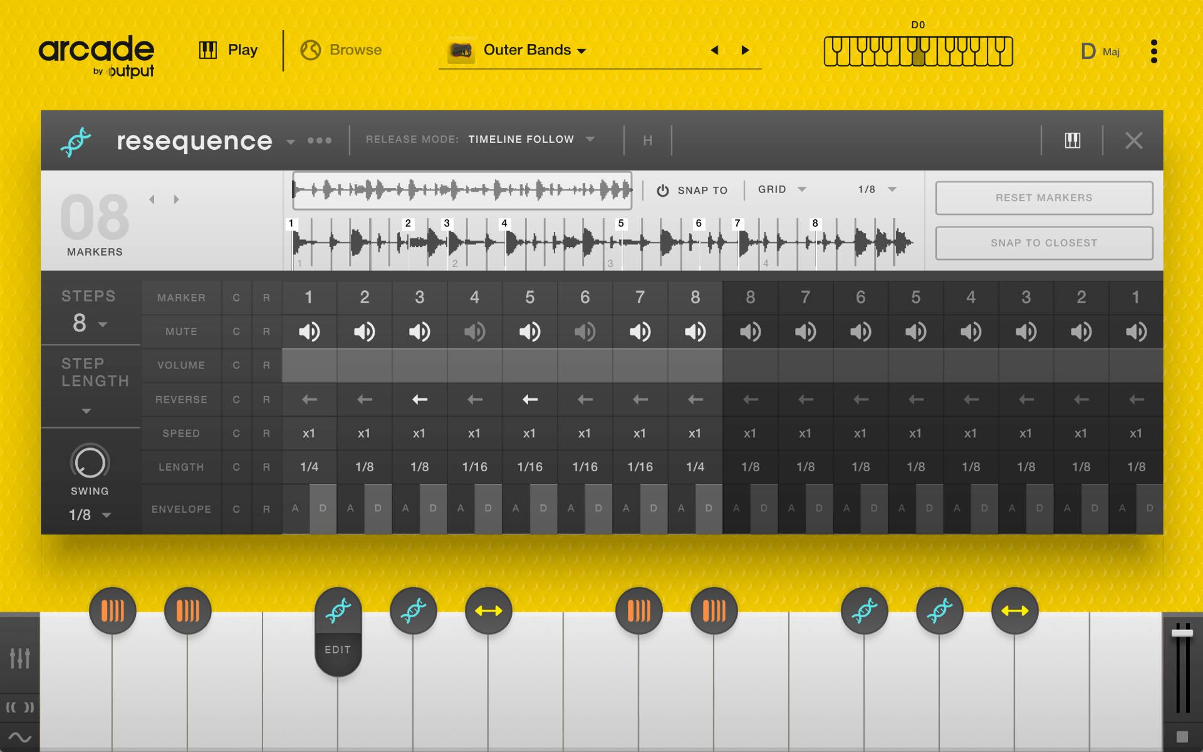The image size is (1203, 752).
Task: Increase marker count with right arrow
Action: [176, 199]
